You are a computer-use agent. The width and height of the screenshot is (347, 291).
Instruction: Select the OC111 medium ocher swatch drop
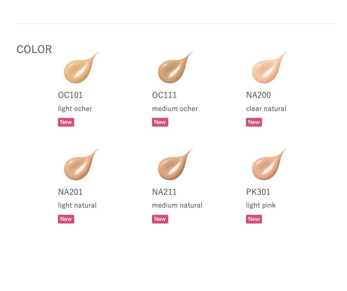[x=175, y=68]
